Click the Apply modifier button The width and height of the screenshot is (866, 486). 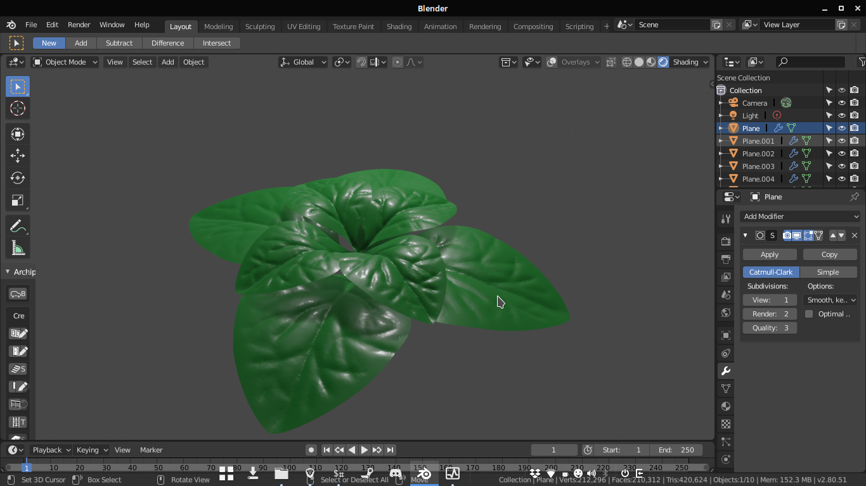(x=770, y=254)
